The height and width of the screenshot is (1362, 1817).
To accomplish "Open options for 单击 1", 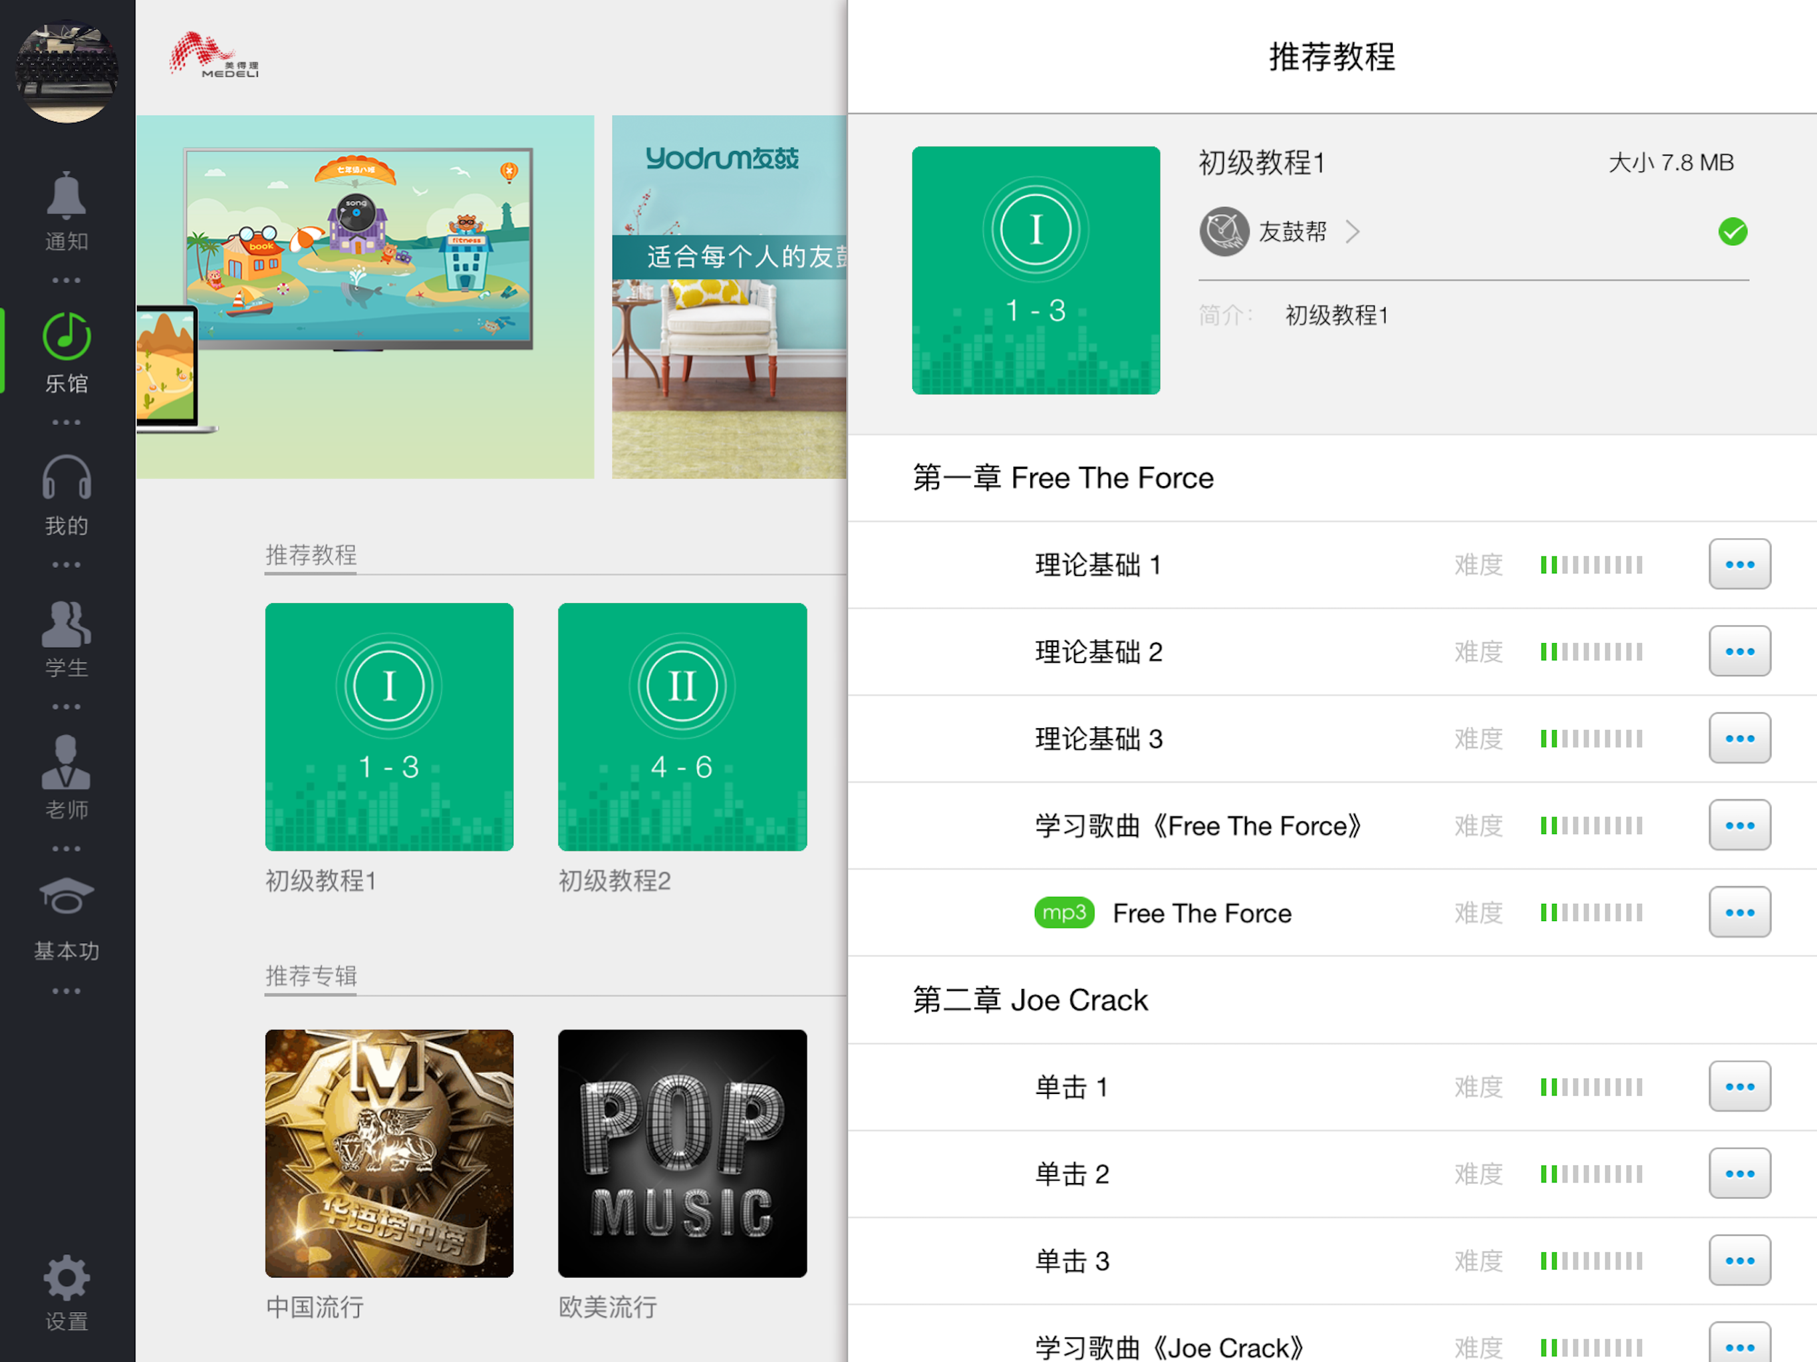I will 1740,1087.
